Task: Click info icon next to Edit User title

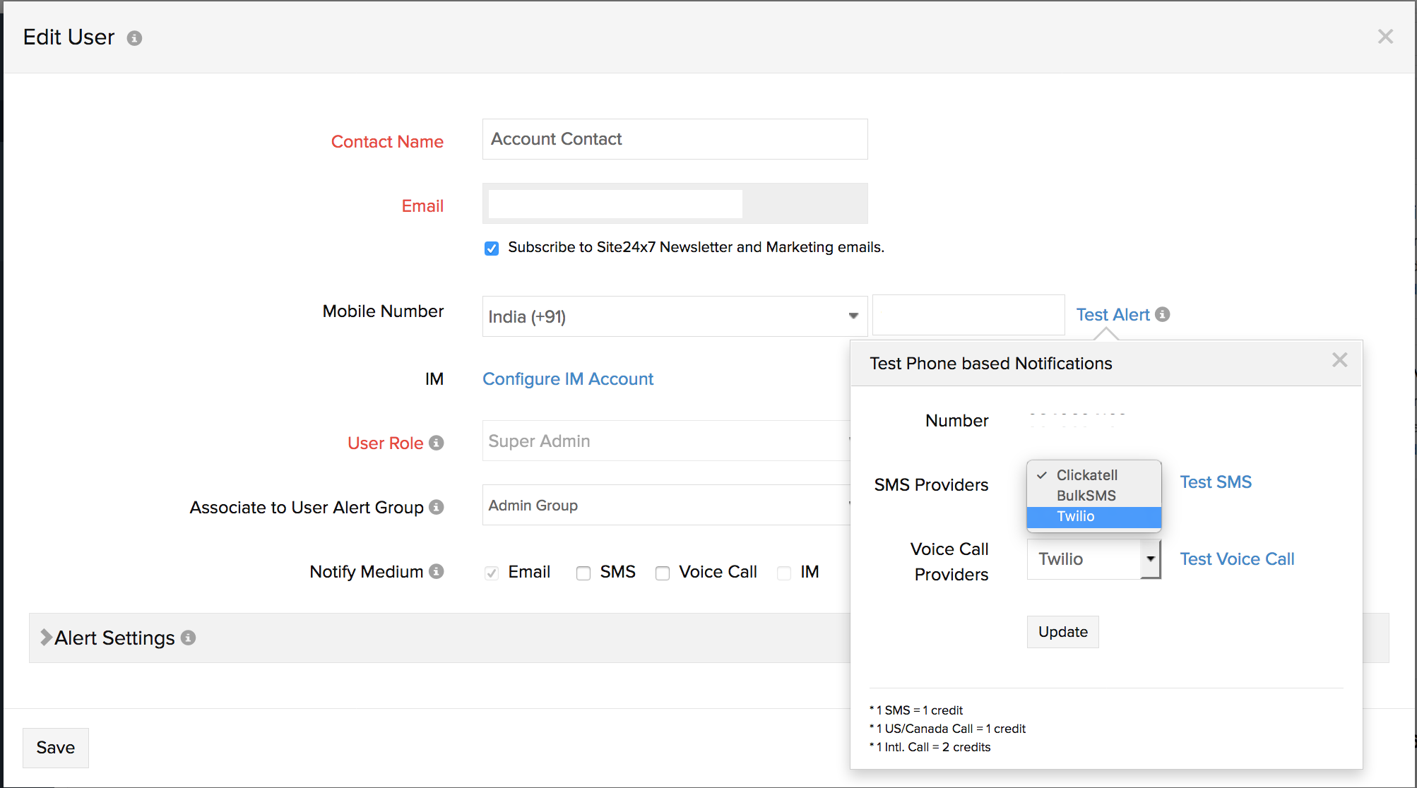Action: click(x=134, y=38)
